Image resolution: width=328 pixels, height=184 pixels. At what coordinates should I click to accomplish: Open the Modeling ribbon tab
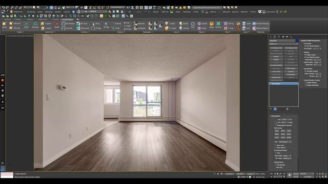click(x=8, y=19)
